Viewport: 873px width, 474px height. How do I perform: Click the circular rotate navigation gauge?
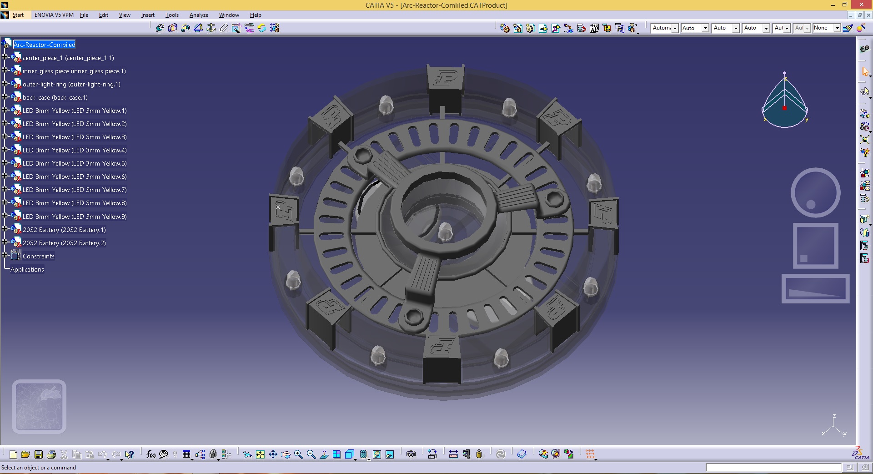point(815,192)
